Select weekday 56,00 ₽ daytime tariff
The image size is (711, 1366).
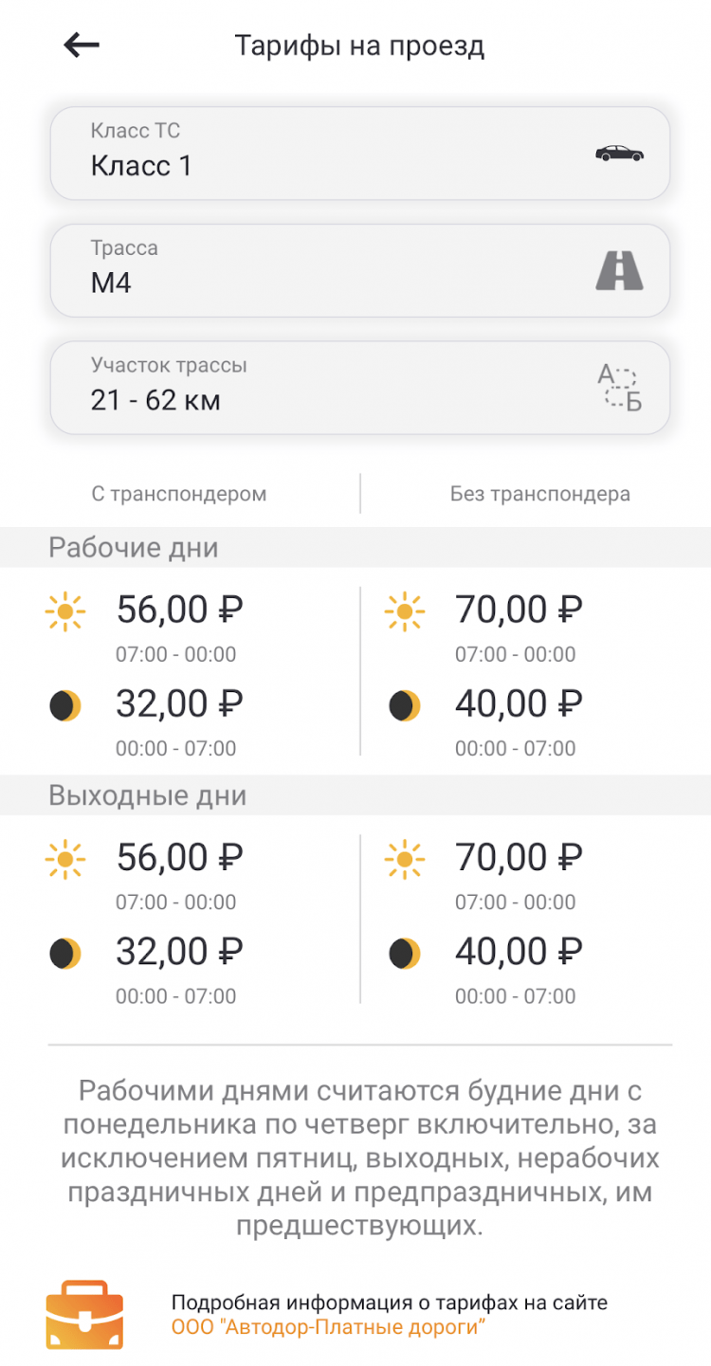(x=179, y=610)
